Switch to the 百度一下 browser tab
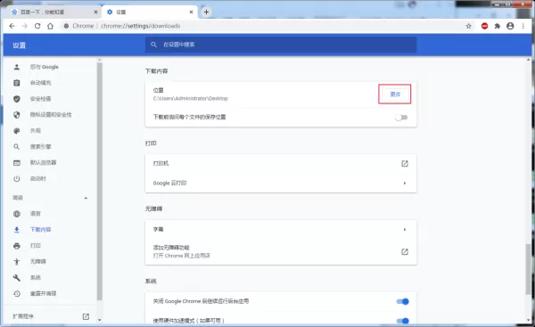This screenshot has height=327, width=535. click(54, 12)
